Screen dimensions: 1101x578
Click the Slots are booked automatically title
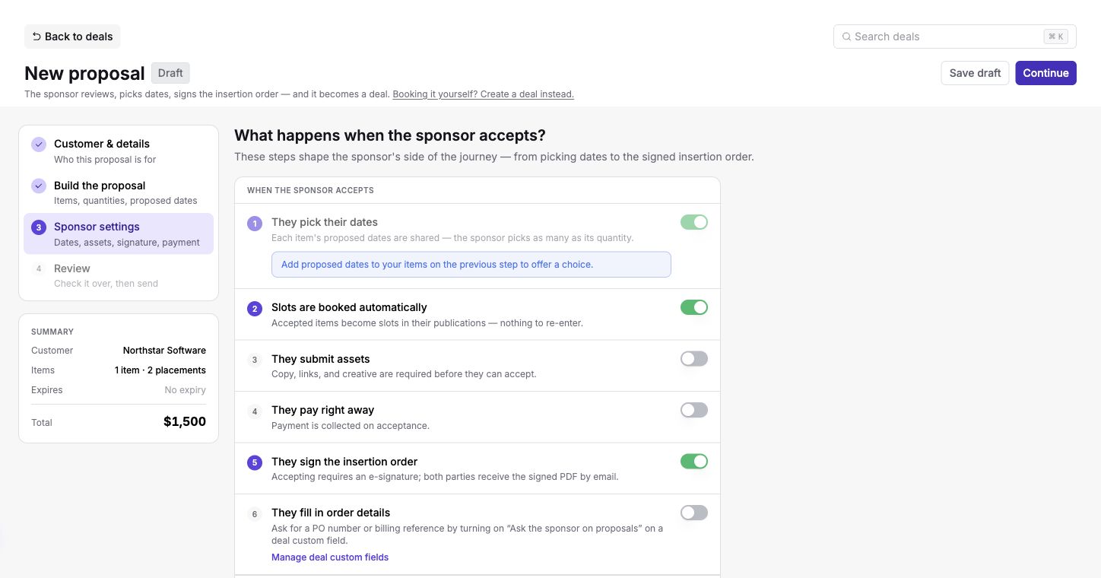click(349, 307)
